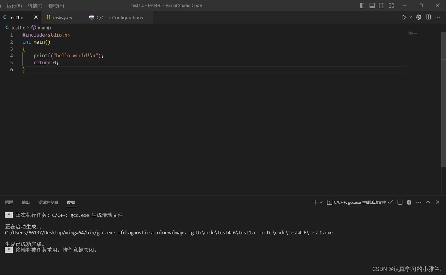Switch to the 问题 panel tab
The width and height of the screenshot is (446, 275).
click(x=9, y=202)
